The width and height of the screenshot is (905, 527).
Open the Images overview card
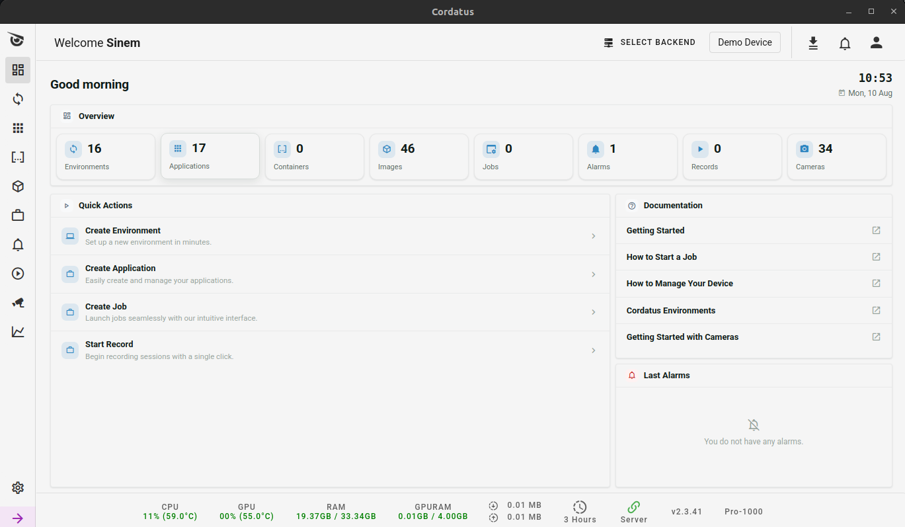[x=419, y=157]
